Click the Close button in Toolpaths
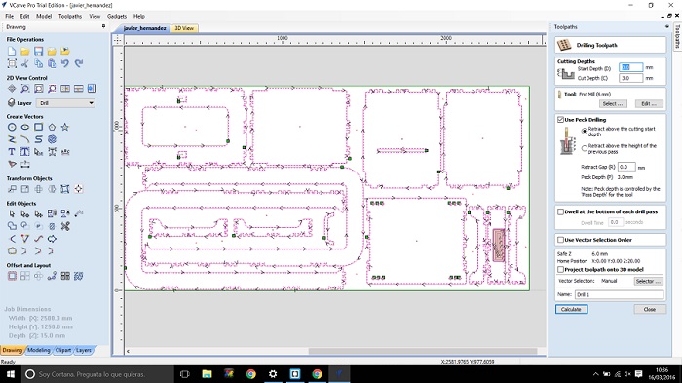This screenshot has width=682, height=383. click(x=650, y=310)
